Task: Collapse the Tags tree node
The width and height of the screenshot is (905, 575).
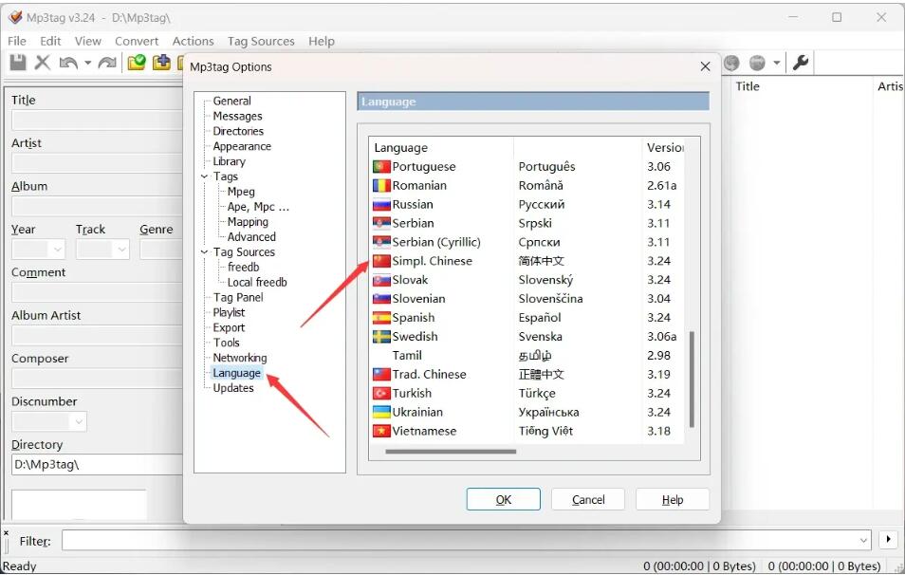Action: pos(204,176)
